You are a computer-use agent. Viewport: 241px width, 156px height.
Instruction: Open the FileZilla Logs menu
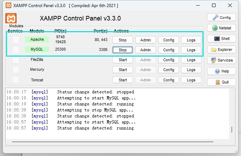[x=191, y=60]
